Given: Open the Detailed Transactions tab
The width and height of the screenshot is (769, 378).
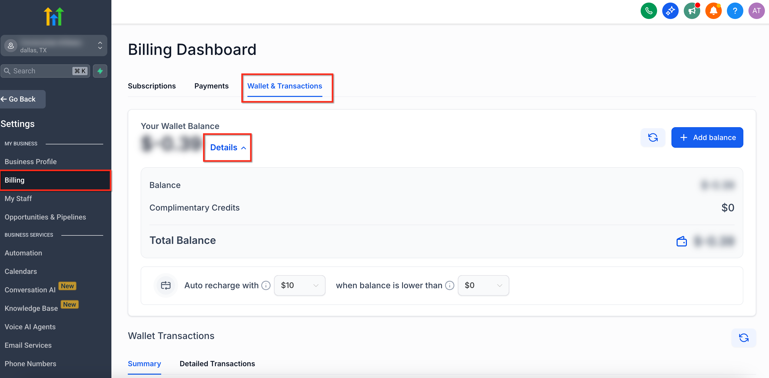Looking at the screenshot, I should (x=217, y=364).
